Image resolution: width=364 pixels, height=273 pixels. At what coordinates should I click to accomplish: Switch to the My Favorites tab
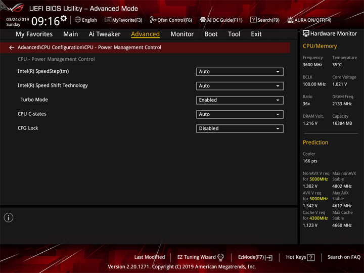[34, 34]
